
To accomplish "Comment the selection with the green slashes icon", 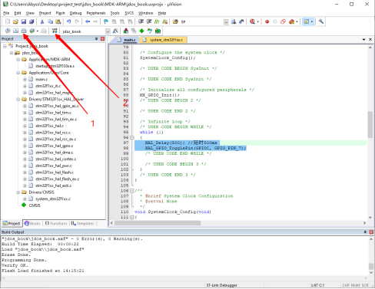I will 157,21.
